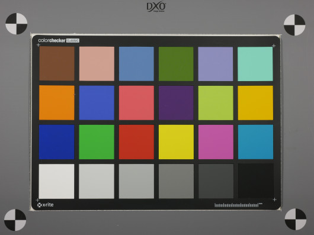Choose the yellow-green lime patch
The image size is (314, 235).
pyautogui.click(x=216, y=103)
